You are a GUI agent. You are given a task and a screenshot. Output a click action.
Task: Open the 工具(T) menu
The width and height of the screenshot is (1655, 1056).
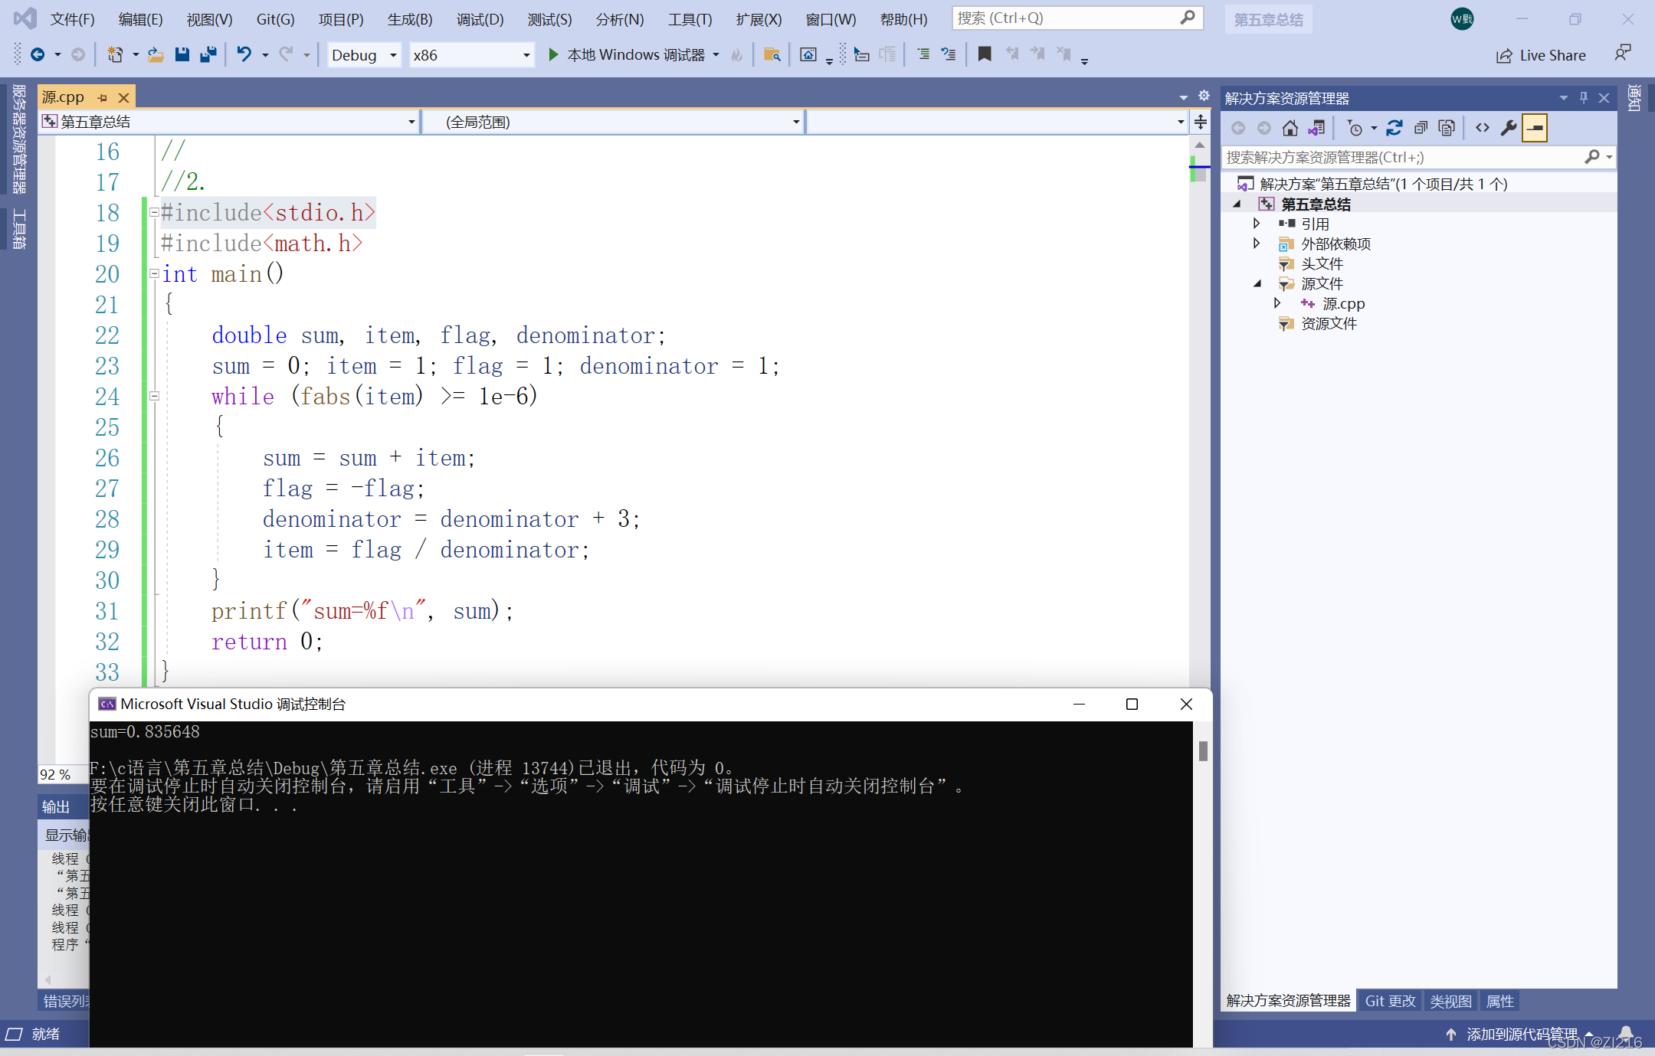[690, 19]
